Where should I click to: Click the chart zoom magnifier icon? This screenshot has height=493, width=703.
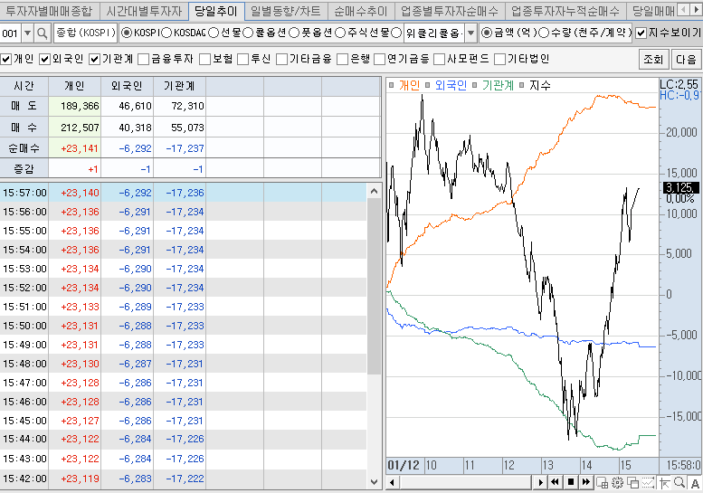point(679,483)
